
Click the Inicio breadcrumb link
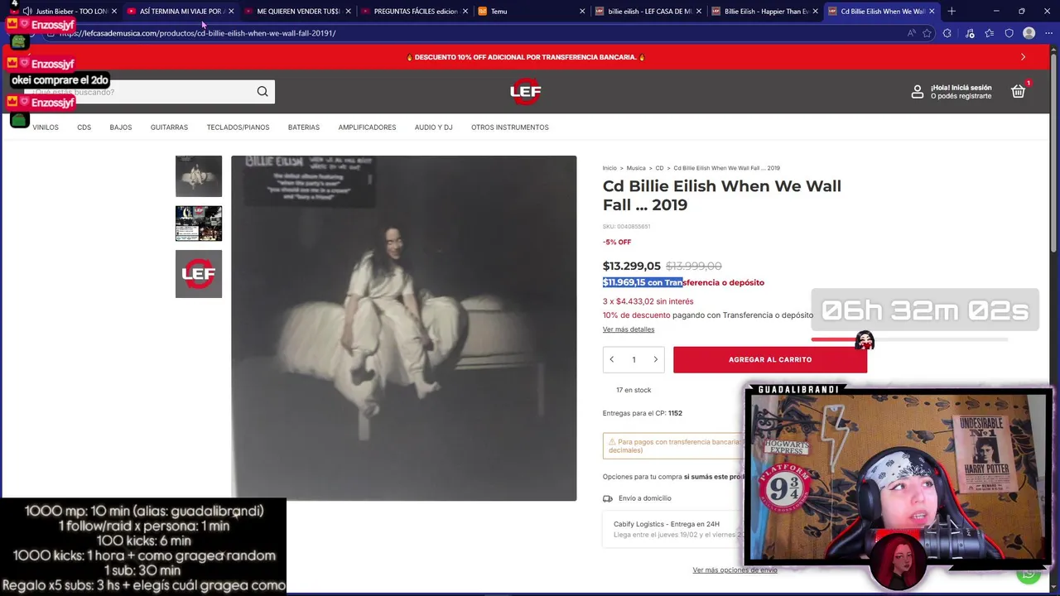(609, 168)
